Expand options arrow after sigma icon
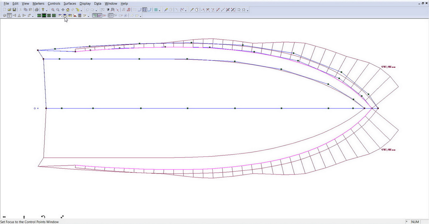 tap(88, 16)
